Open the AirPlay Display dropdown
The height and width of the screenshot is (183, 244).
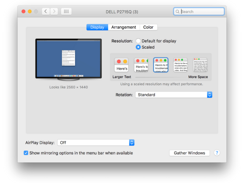[x=96, y=142]
